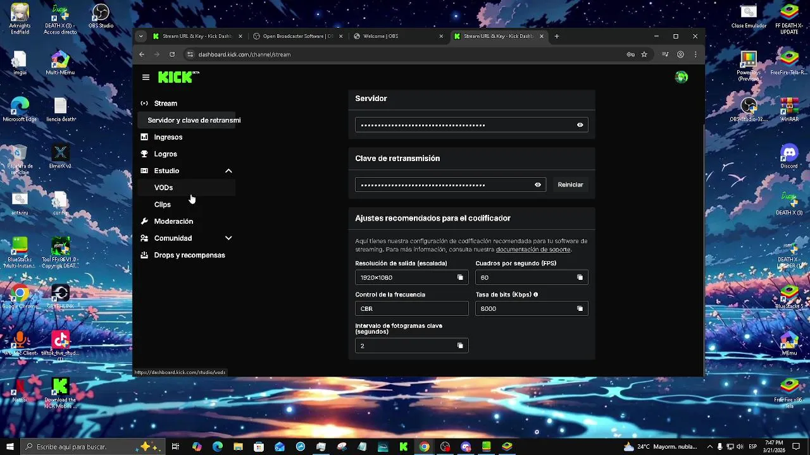Open the green profile avatar menu
This screenshot has width=810, height=455.
click(682, 77)
